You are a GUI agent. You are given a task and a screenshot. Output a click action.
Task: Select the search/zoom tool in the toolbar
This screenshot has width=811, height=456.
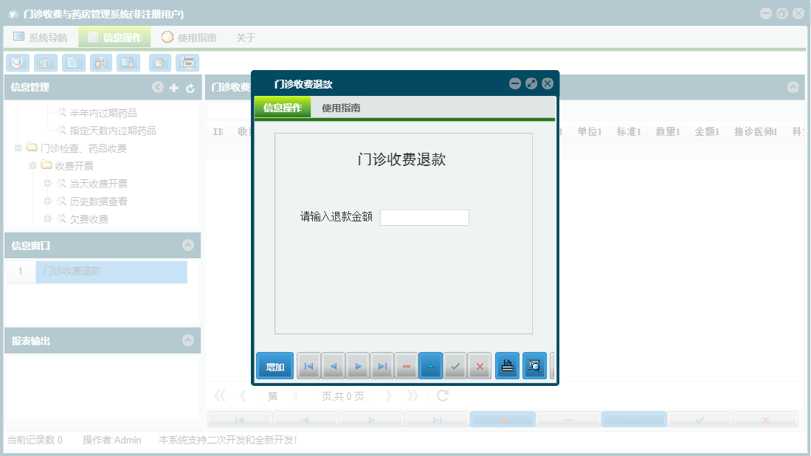pyautogui.click(x=17, y=63)
